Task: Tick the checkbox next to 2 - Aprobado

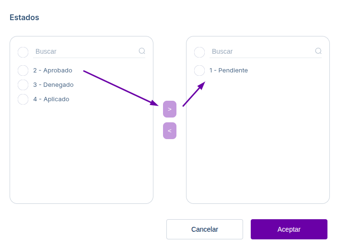Action: (23, 71)
